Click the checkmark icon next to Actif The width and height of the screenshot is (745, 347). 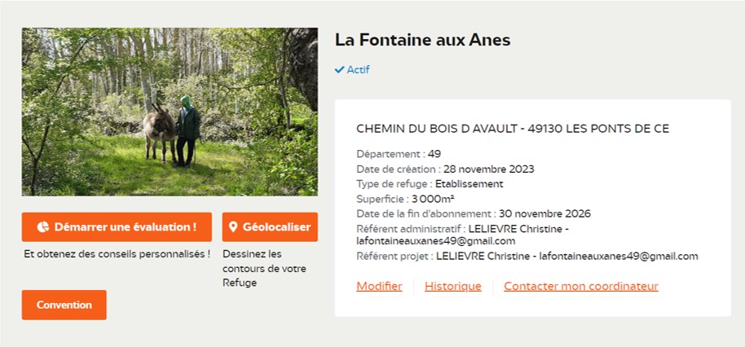[339, 70]
